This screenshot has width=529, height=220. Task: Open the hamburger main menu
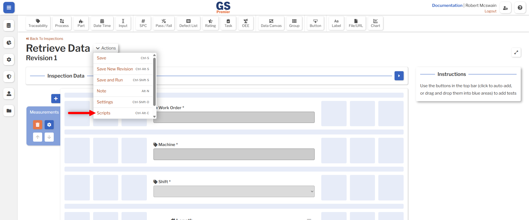[x=9, y=8]
